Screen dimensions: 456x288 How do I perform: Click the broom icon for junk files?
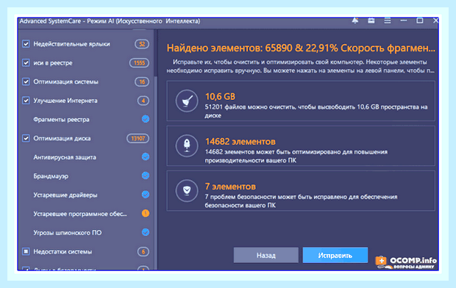[187, 101]
